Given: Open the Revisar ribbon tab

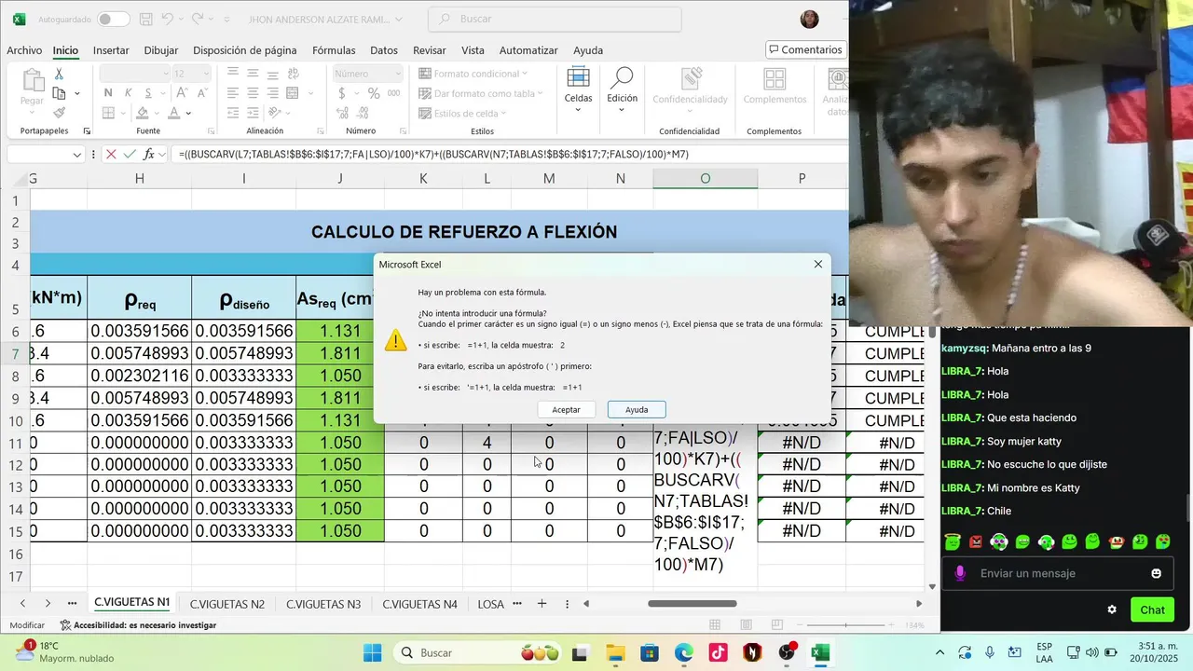Looking at the screenshot, I should pos(430,50).
